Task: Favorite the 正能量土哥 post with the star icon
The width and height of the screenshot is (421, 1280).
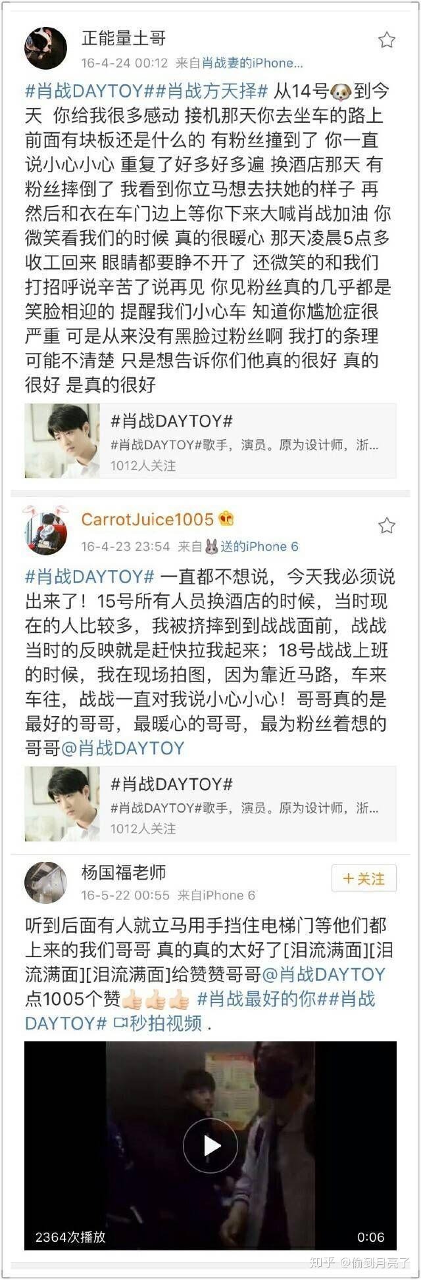Action: pyautogui.click(x=387, y=40)
